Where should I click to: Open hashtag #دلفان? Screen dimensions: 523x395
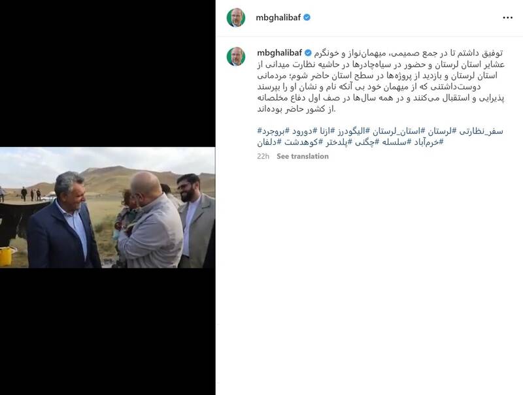269,142
